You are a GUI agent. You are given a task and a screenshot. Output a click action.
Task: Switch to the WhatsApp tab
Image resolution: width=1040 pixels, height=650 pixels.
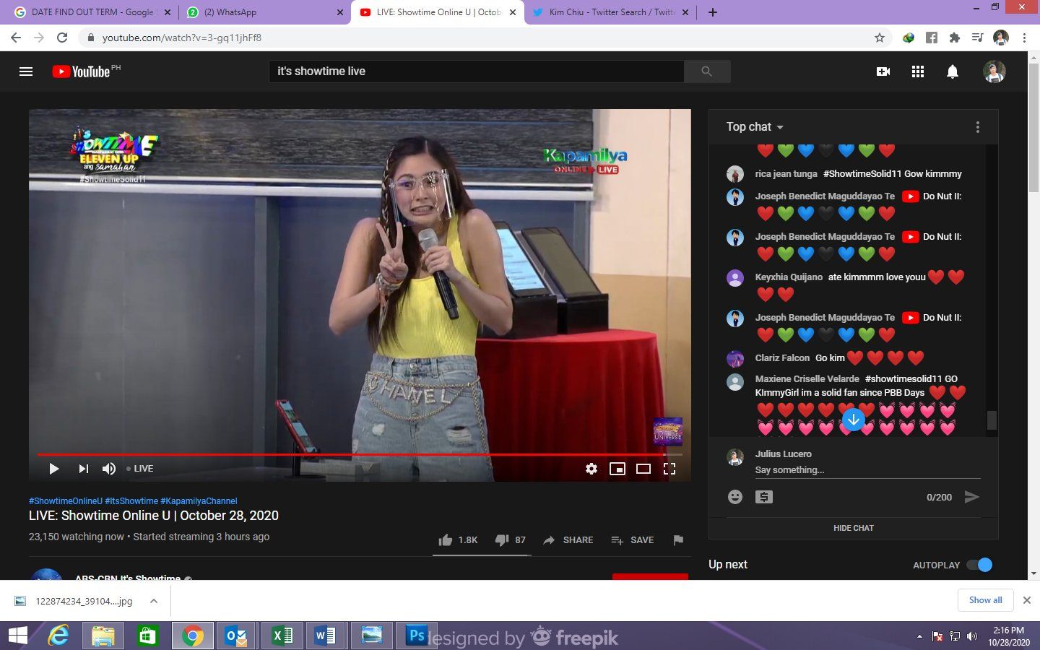(264, 12)
